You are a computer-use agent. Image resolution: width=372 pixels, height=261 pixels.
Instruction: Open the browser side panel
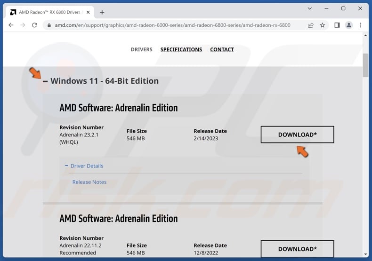[337, 25]
